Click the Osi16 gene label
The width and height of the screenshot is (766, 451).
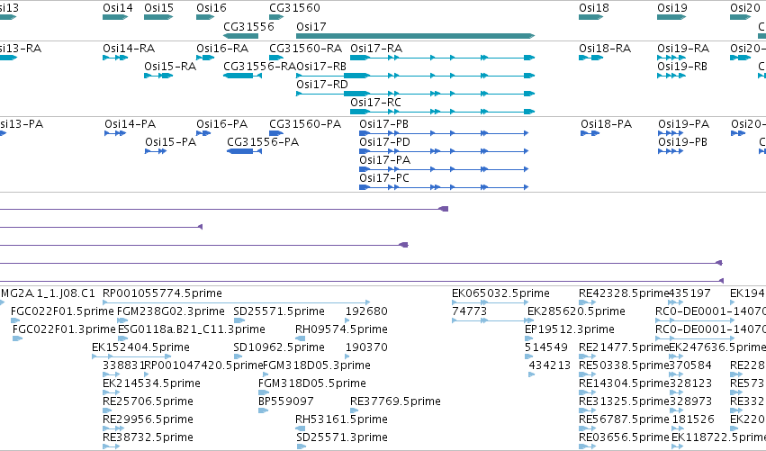point(212,8)
